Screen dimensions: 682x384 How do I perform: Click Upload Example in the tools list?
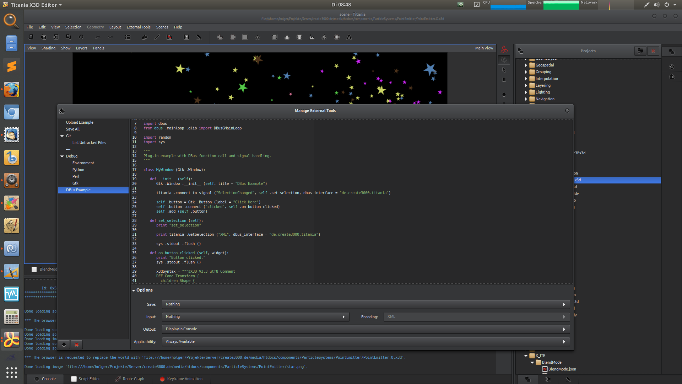tap(79, 122)
